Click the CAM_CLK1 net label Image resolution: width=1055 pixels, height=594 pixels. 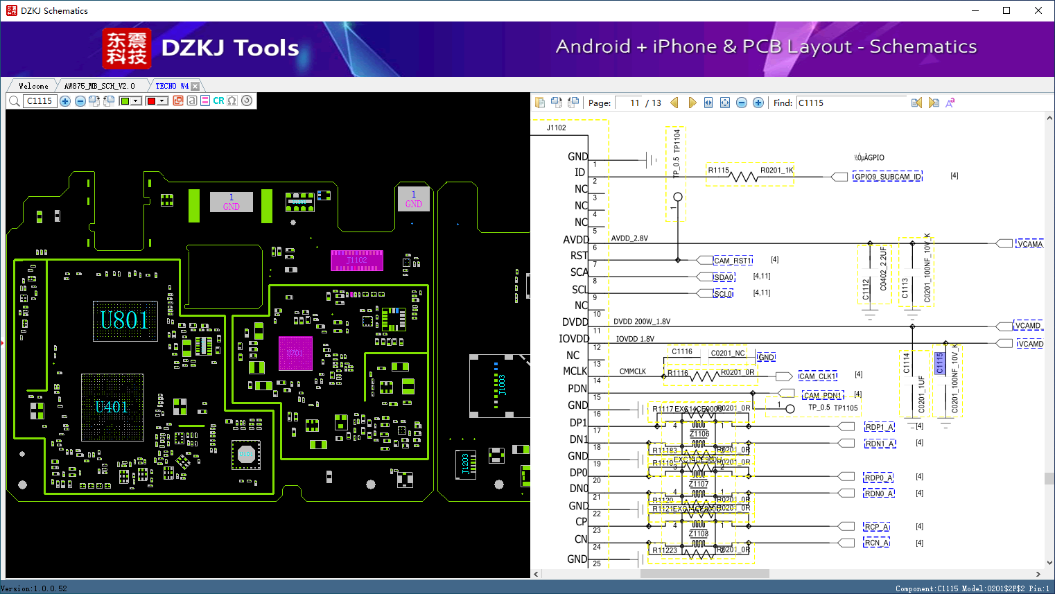point(818,376)
